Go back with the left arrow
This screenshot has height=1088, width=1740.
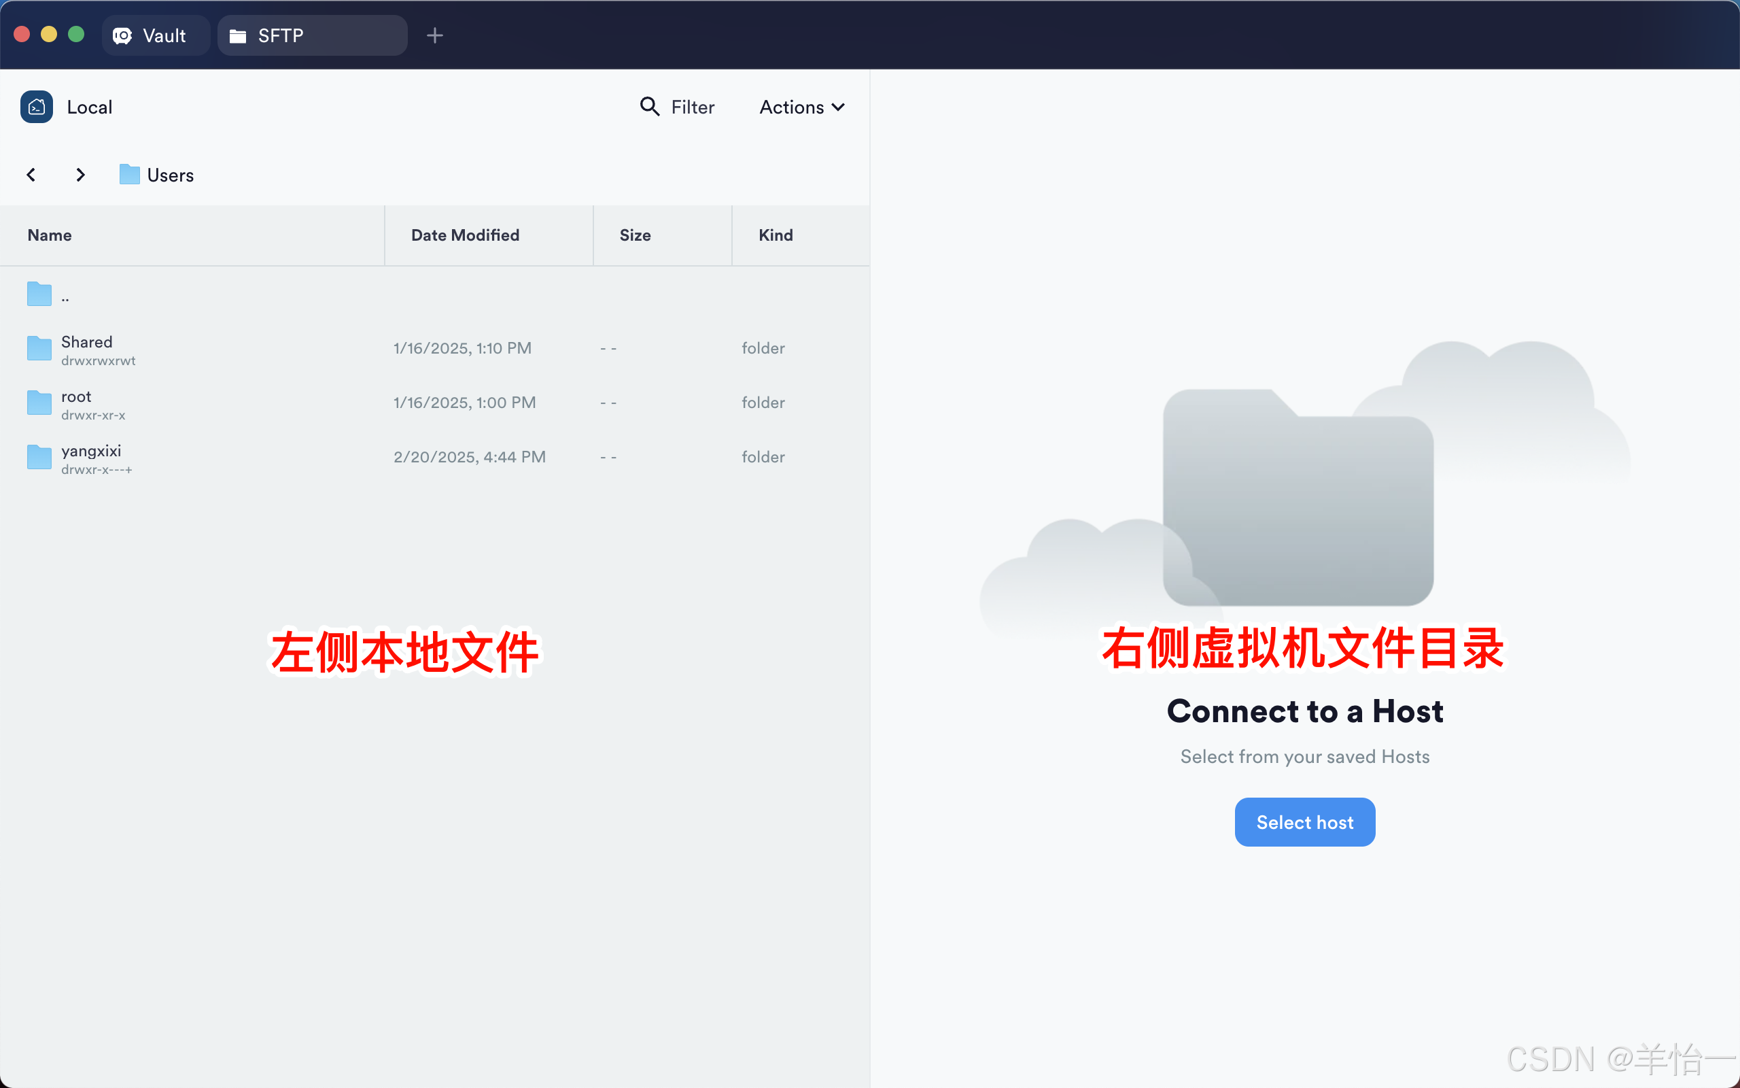point(31,175)
